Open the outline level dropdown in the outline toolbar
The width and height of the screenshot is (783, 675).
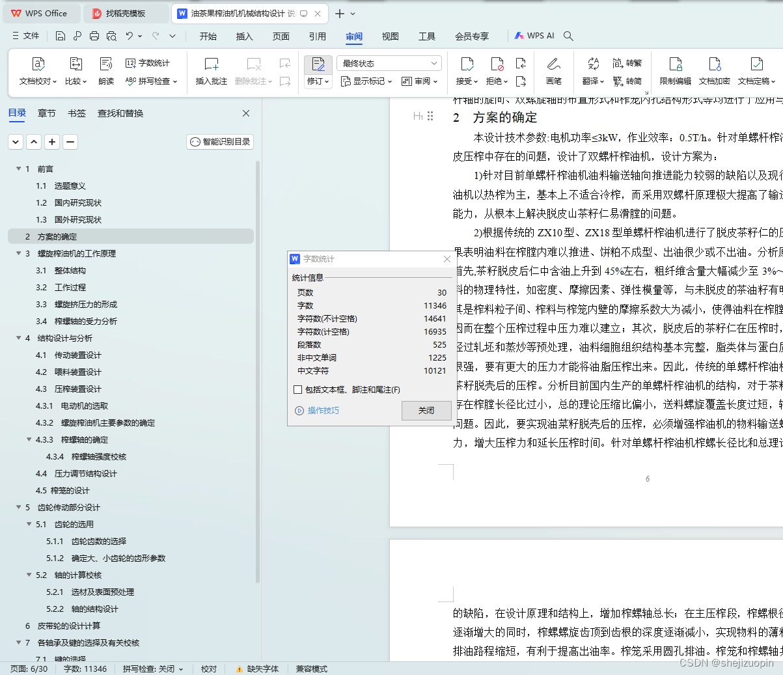tap(16, 142)
